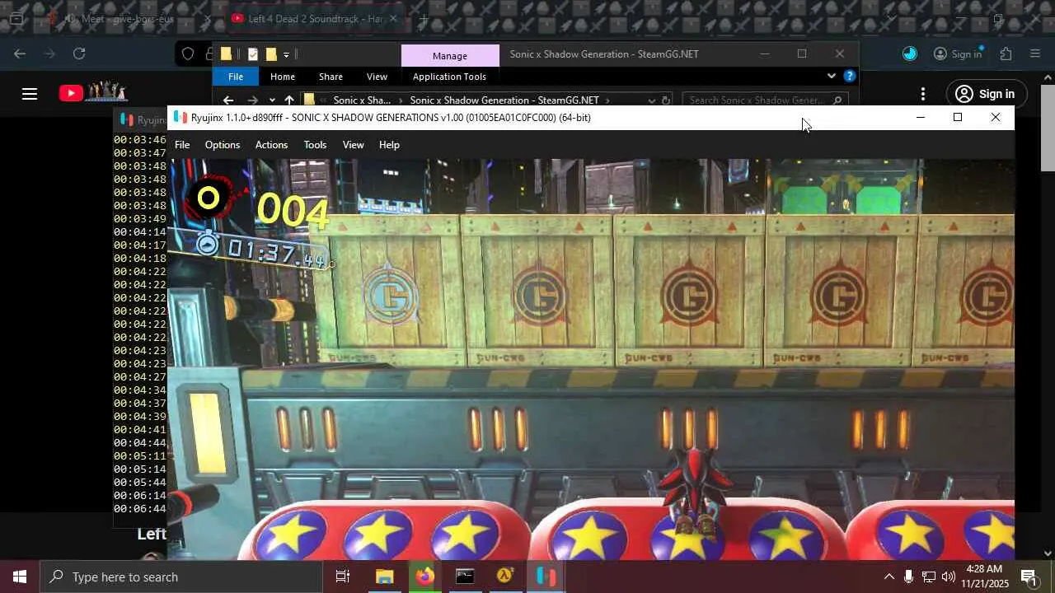This screenshot has width=1055, height=593.
Task: Click the Ryujinx logo in its title bar
Action: tap(181, 117)
